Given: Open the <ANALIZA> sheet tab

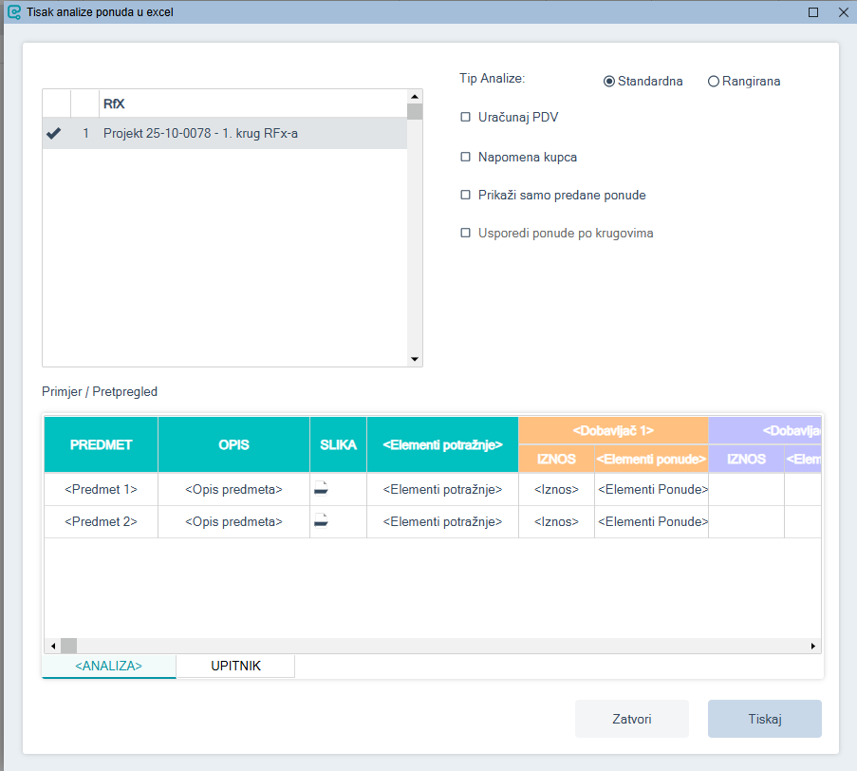Looking at the screenshot, I should click(x=109, y=667).
